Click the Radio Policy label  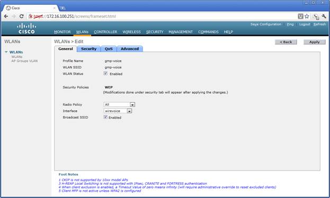click(73, 104)
